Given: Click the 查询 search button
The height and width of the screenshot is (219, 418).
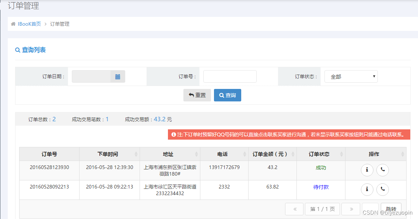Looking at the screenshot, I should 227,95.
